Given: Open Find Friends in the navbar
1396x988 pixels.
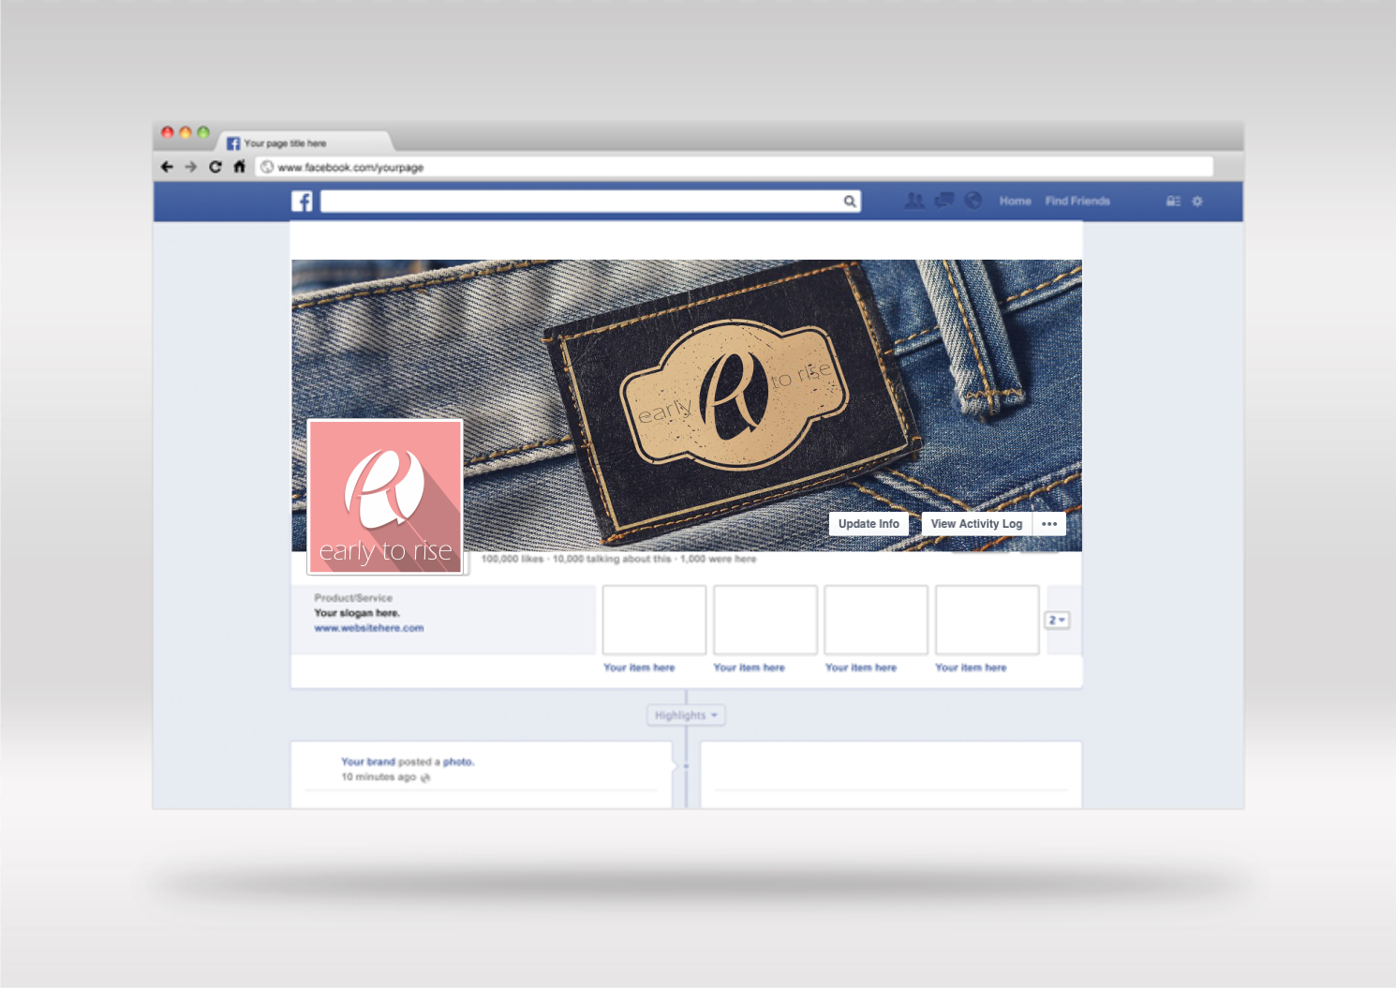Looking at the screenshot, I should (x=1077, y=202).
